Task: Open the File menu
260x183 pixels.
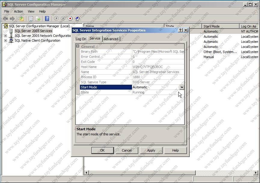Action: (7, 11)
